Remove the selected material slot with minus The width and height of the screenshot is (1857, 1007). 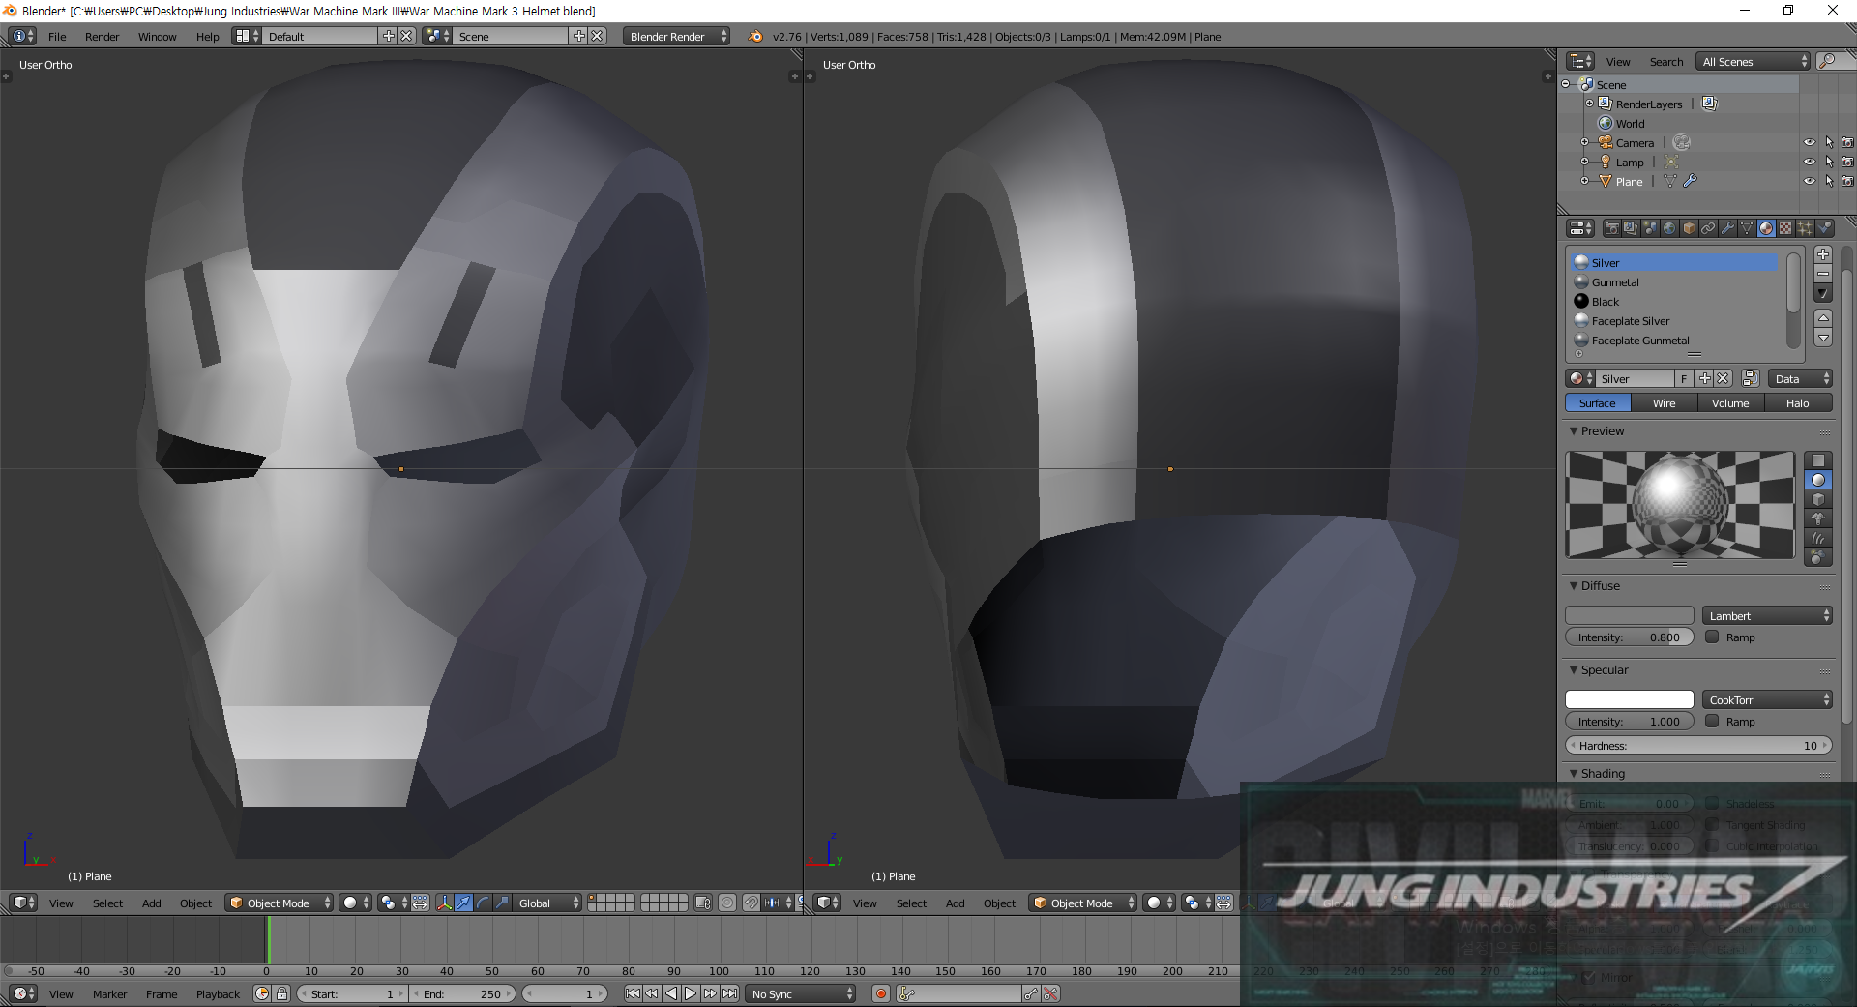[x=1823, y=274]
